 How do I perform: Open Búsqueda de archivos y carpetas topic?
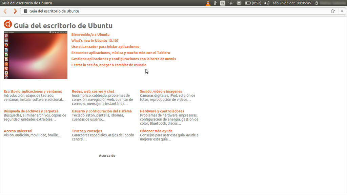point(31,111)
